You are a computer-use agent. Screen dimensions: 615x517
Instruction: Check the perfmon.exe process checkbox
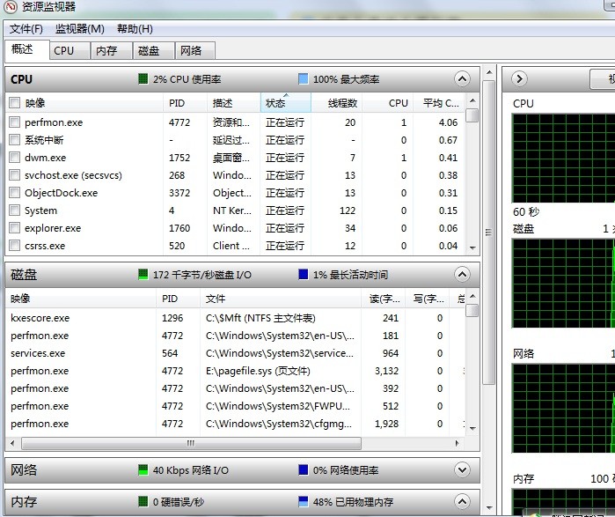pyautogui.click(x=14, y=122)
